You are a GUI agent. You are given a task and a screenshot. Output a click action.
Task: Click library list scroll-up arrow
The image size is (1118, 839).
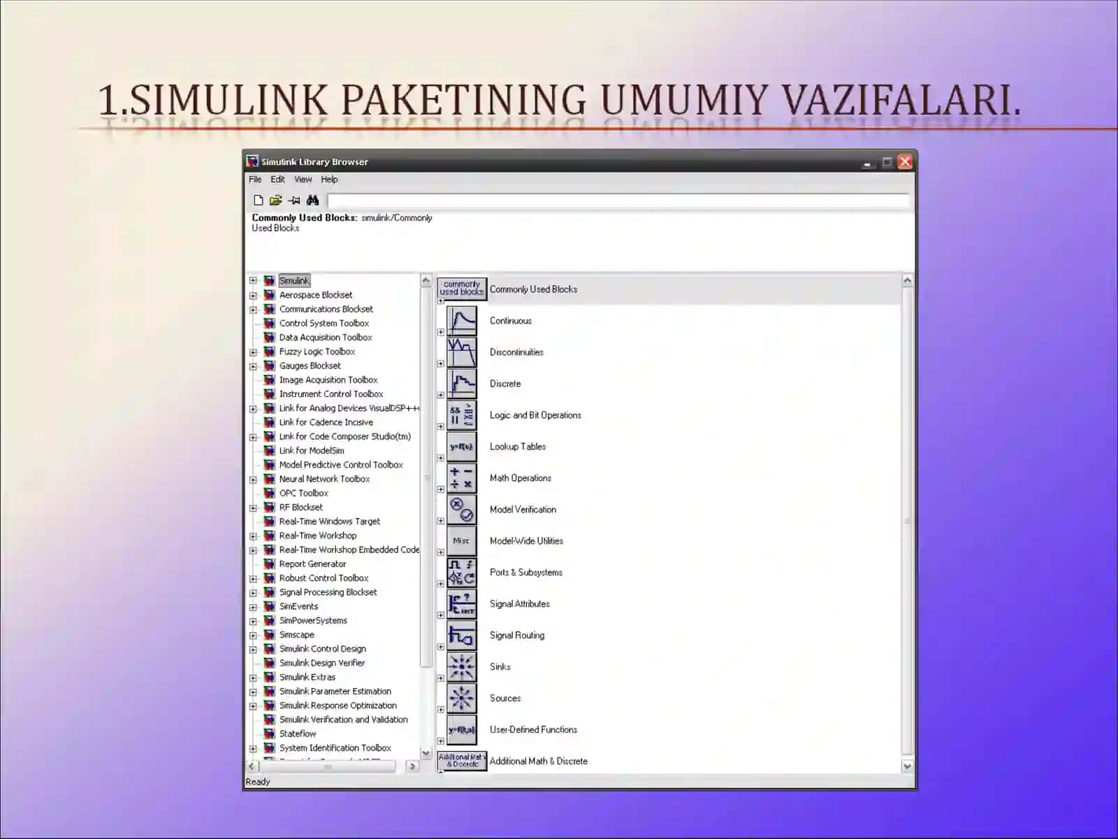[907, 280]
